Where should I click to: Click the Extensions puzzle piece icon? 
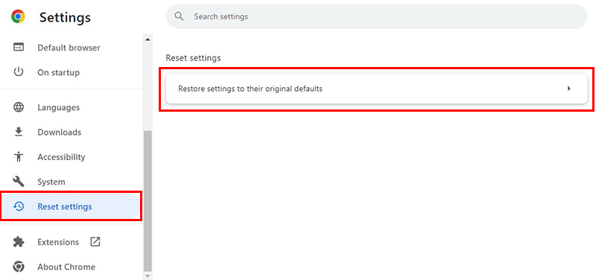click(x=18, y=242)
